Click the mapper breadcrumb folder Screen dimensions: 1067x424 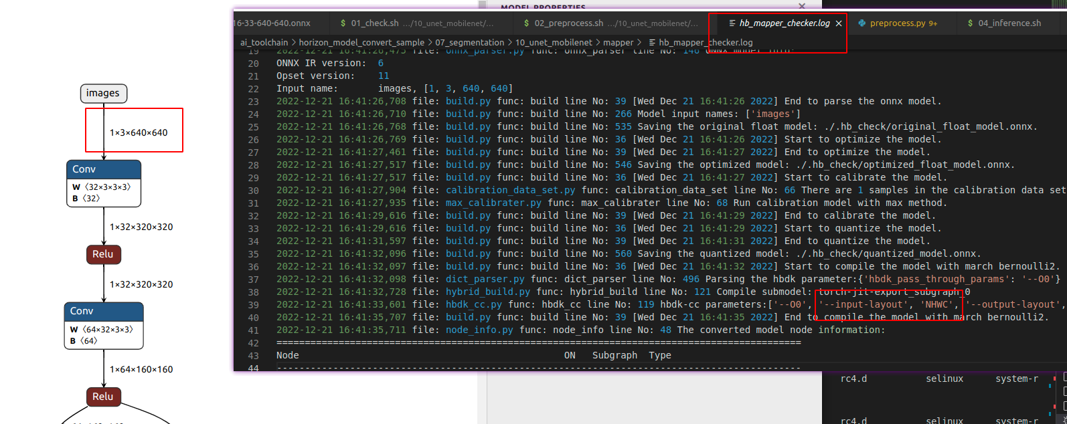coord(618,42)
